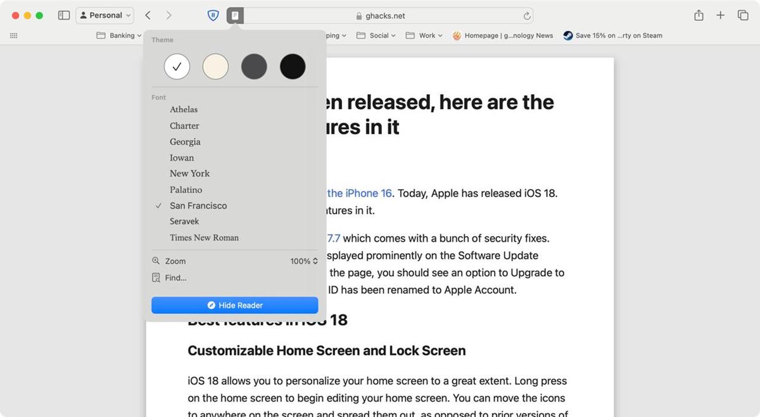Select the white Reader theme
This screenshot has height=417, width=760.
[177, 66]
